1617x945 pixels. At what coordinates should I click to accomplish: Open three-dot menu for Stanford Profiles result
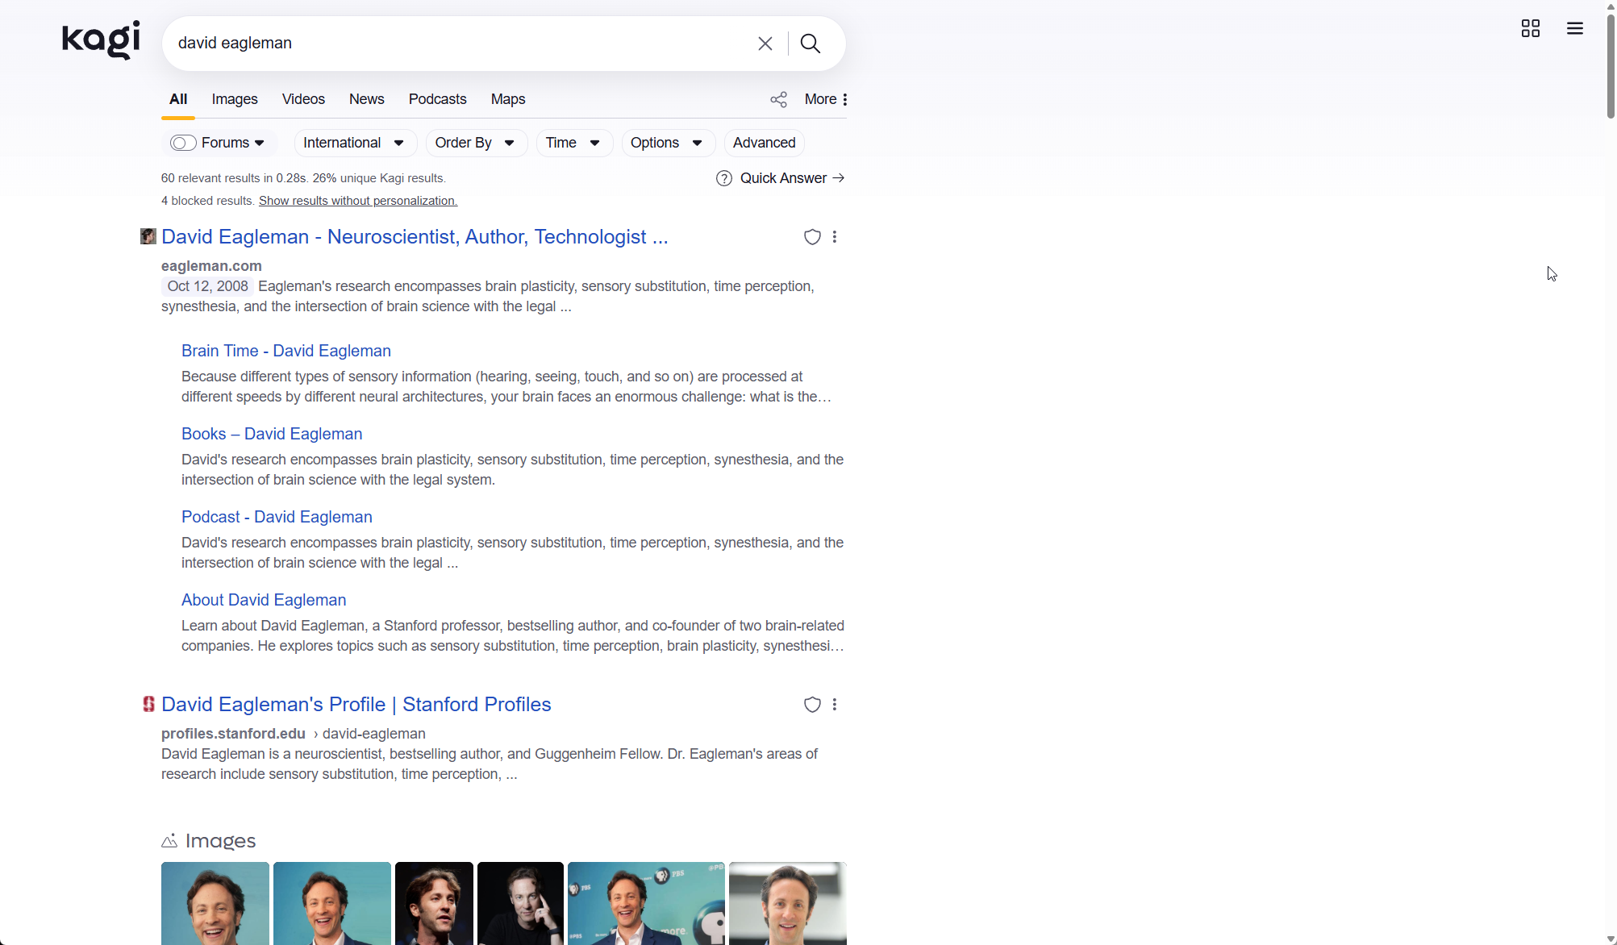pyautogui.click(x=835, y=705)
